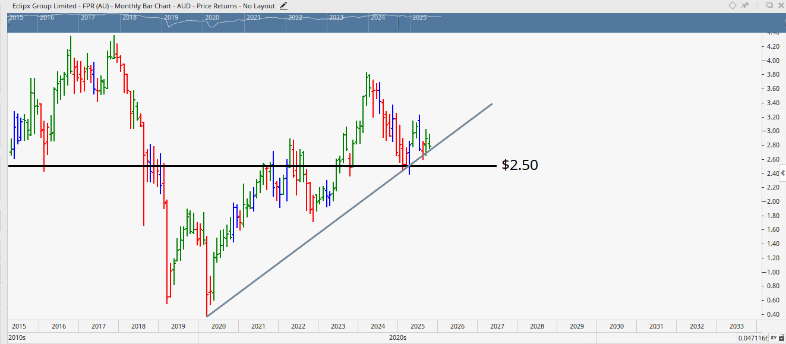
Task: Click the pencil edit icon beside chart title
Action: (x=283, y=5)
